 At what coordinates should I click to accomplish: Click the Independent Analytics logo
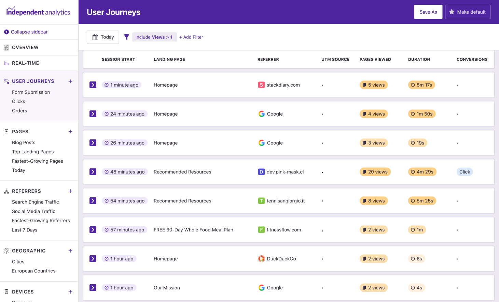38,11
